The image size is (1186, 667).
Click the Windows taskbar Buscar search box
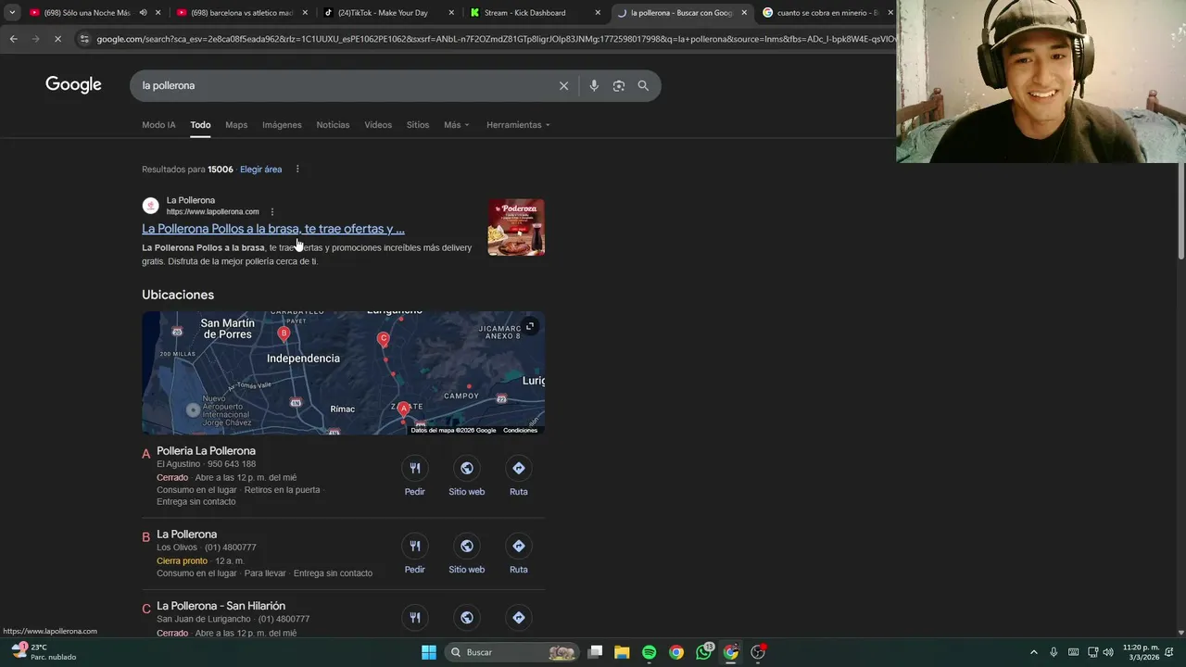tap(511, 652)
